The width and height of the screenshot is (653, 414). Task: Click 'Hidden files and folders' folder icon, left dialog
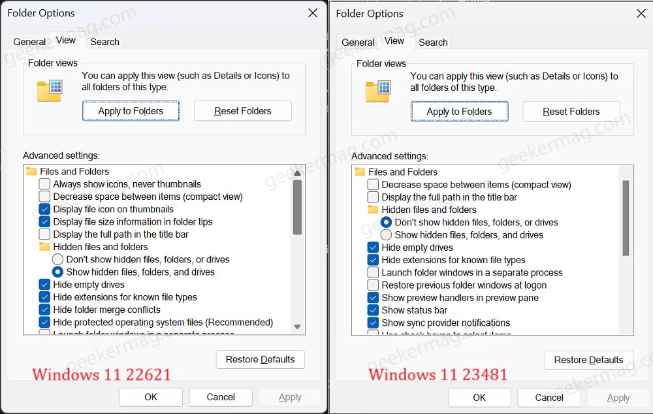coord(44,247)
